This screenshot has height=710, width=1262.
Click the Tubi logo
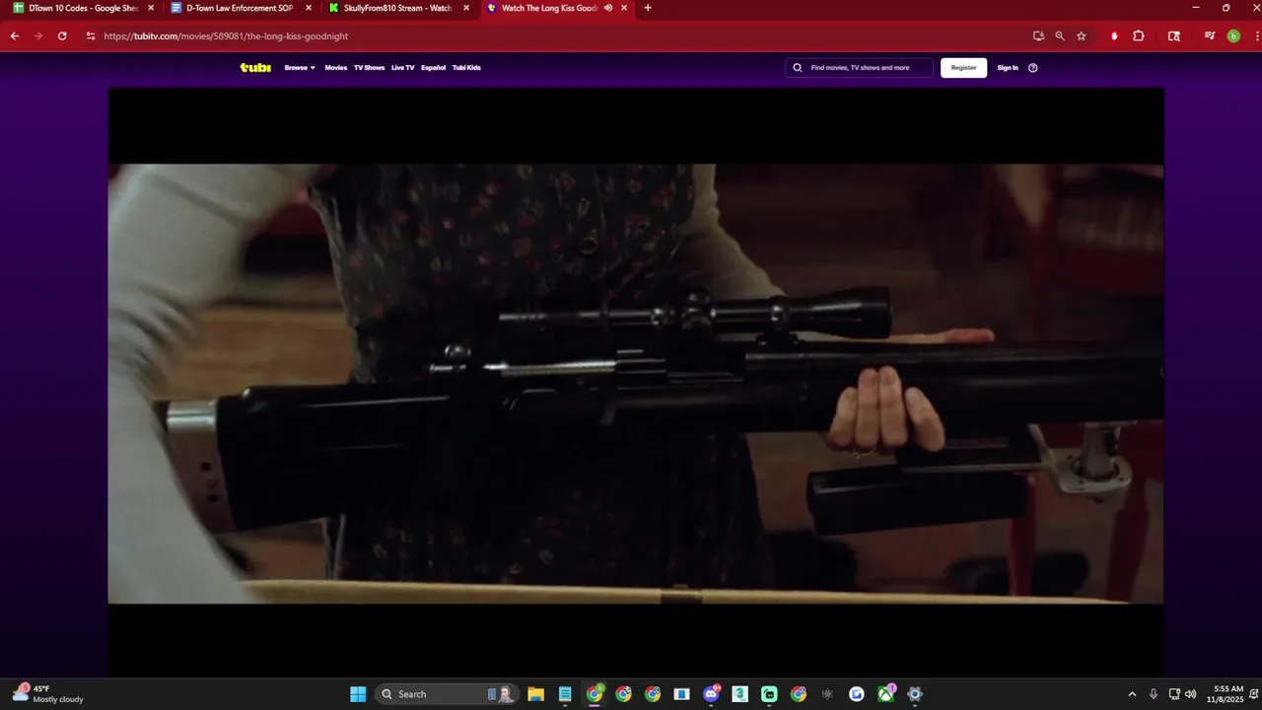[255, 68]
